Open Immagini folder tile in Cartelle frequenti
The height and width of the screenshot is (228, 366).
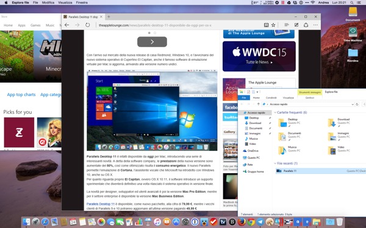click(339, 136)
